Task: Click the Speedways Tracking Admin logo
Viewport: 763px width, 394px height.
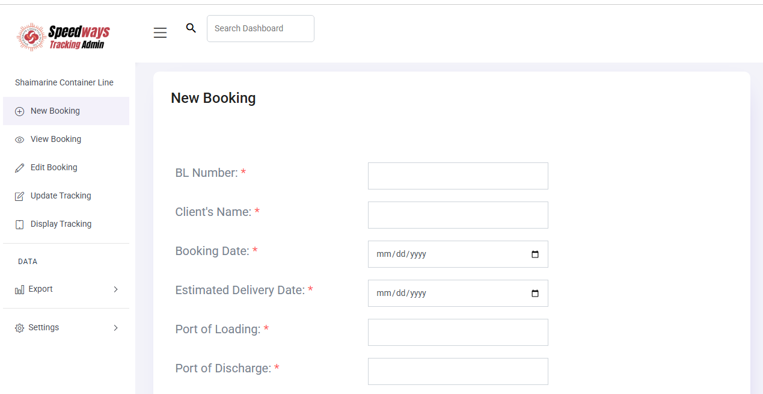Action: (x=63, y=37)
